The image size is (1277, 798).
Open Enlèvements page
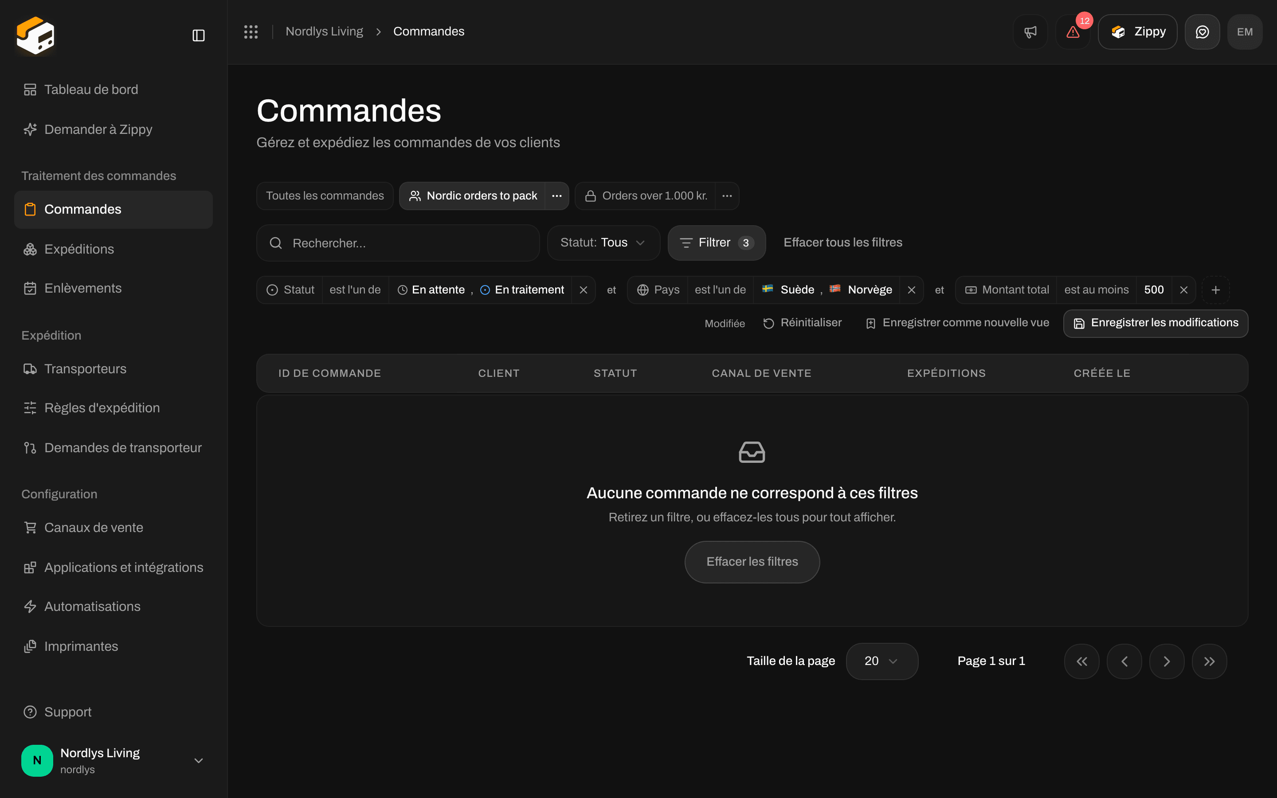pos(114,288)
